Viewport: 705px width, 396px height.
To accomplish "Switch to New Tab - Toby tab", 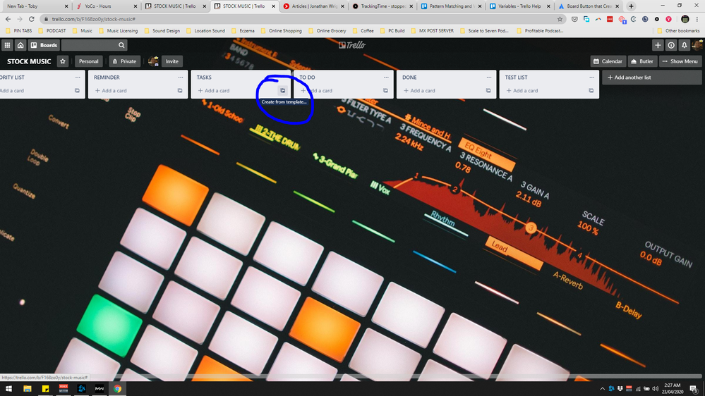I will [x=36, y=6].
